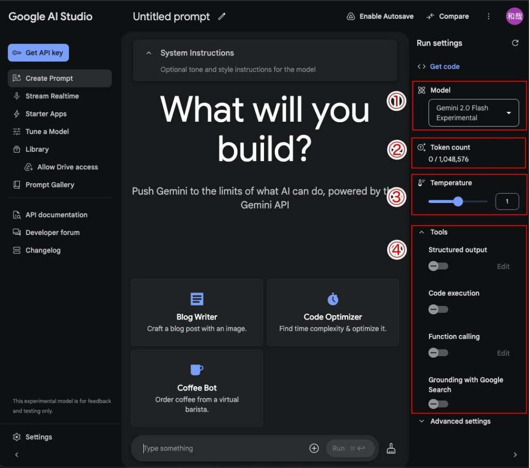This screenshot has height=468, width=530.
Task: Open the Coffee Bot sample card
Action: click(x=197, y=388)
